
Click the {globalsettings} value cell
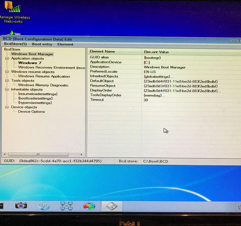coord(158,77)
